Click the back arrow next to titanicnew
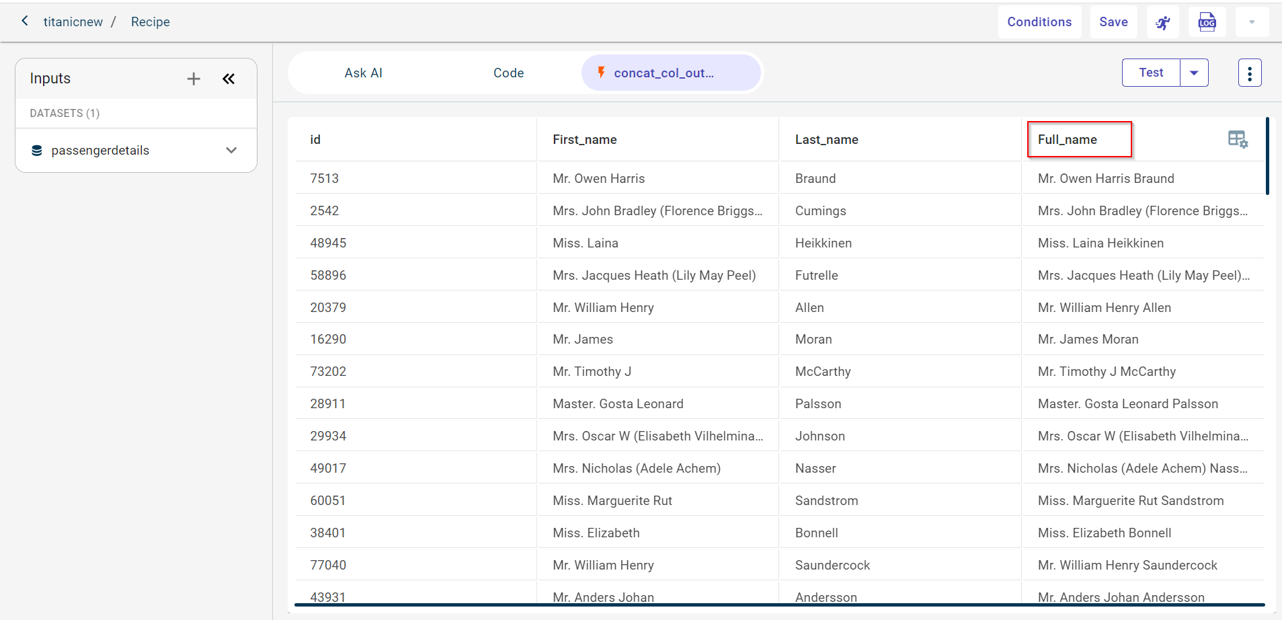 point(25,22)
